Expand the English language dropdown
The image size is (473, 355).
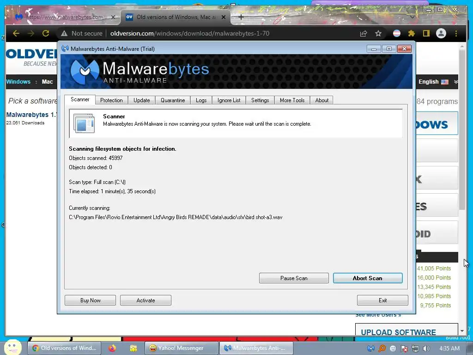coord(438,82)
